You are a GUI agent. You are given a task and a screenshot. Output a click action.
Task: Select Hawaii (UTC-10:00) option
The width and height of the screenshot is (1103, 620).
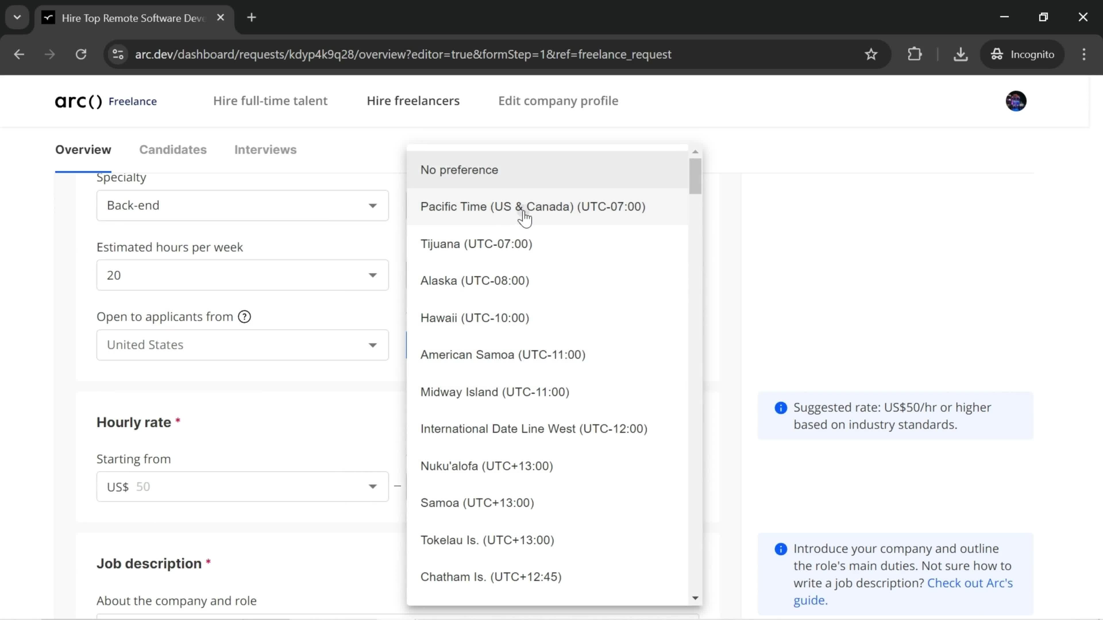(x=547, y=318)
